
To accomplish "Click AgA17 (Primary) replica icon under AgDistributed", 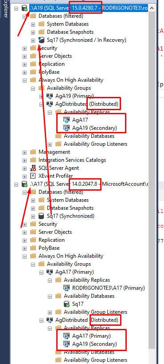I will (x=66, y=336).
